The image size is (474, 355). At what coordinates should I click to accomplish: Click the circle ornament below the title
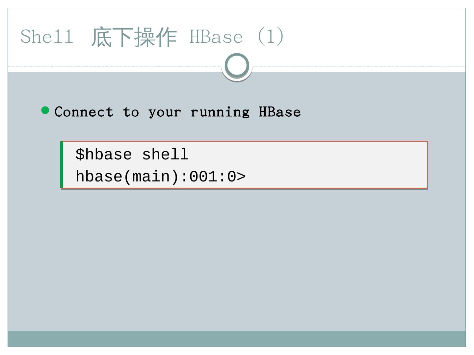point(237,66)
